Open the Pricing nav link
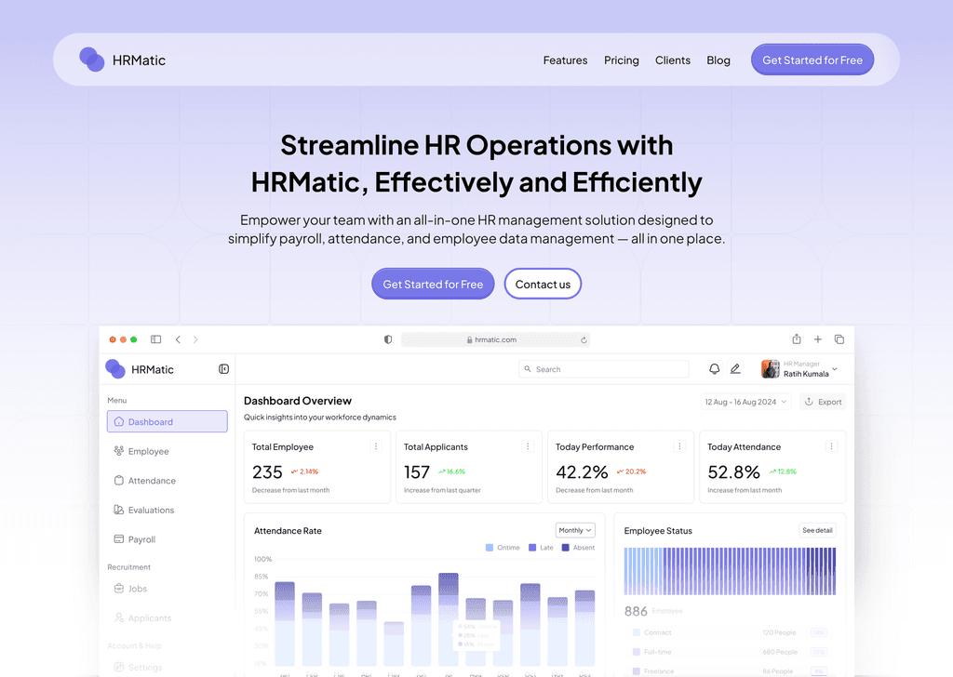953x677 pixels. coord(621,60)
